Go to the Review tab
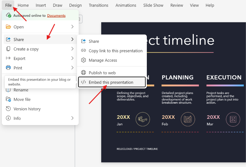246x167 pixels. 177,5
